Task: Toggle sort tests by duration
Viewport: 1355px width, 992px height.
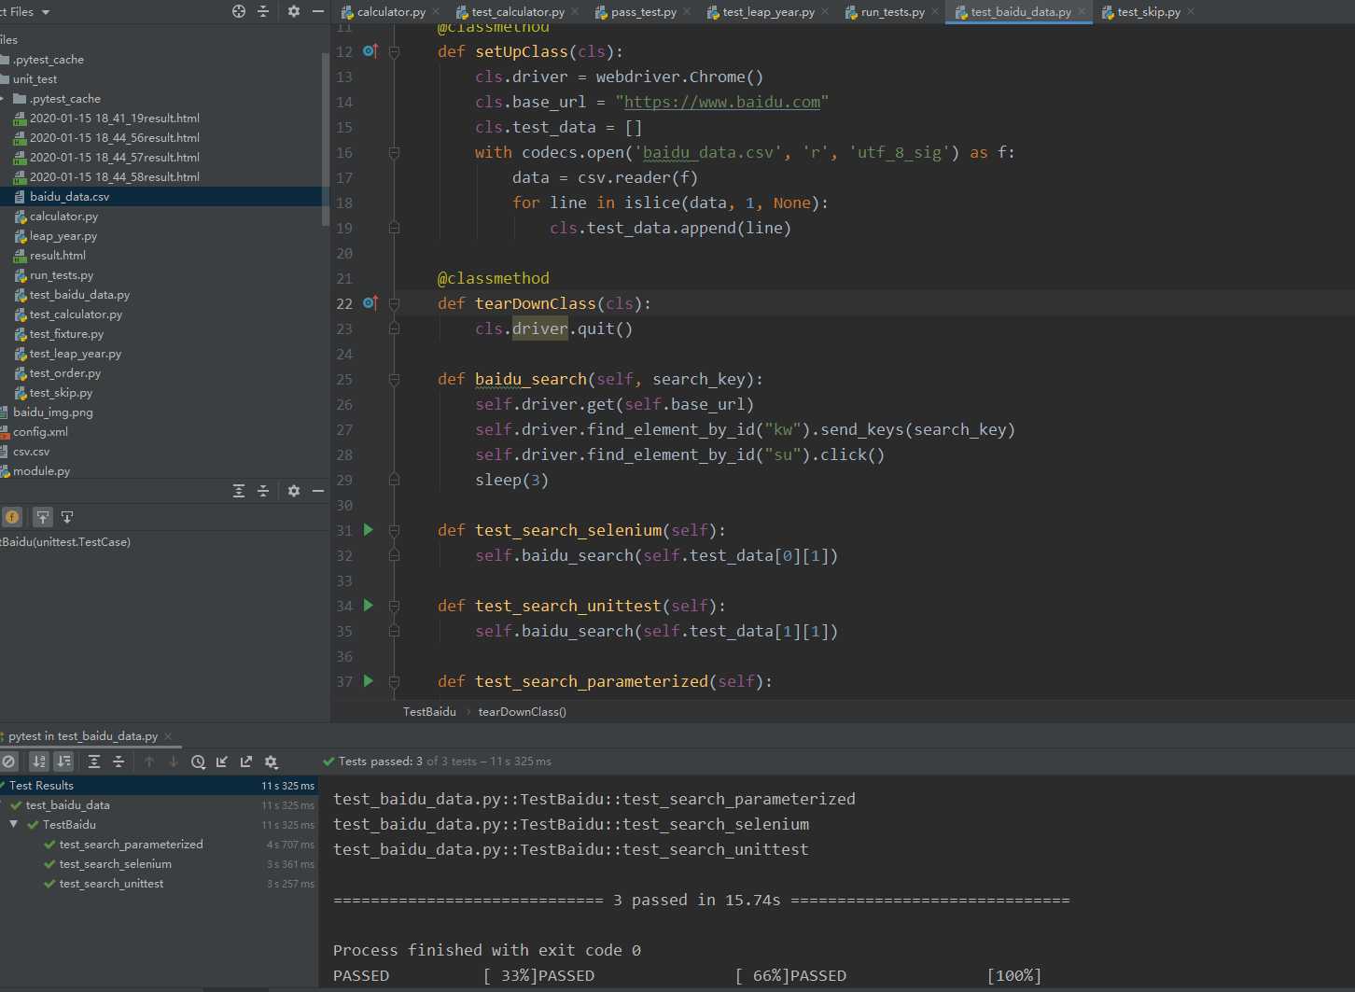Action: click(63, 761)
